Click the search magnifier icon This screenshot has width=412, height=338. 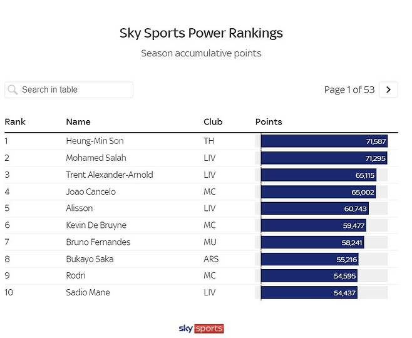(x=13, y=90)
